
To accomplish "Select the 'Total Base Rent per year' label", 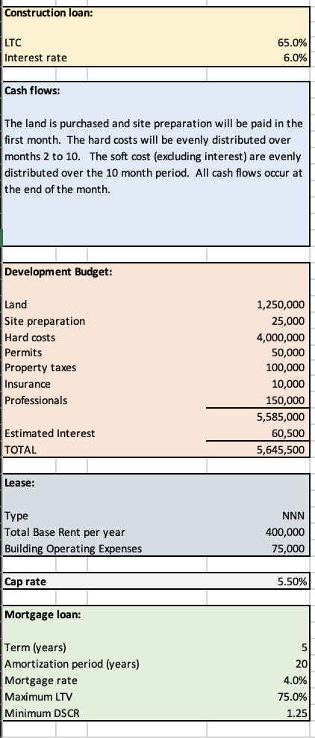I will pyautogui.click(x=64, y=532).
